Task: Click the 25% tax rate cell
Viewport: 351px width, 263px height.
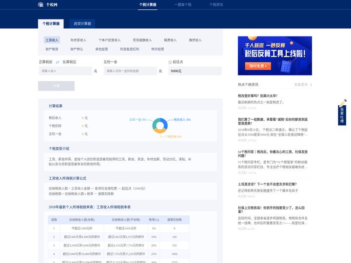Action: (154, 254)
